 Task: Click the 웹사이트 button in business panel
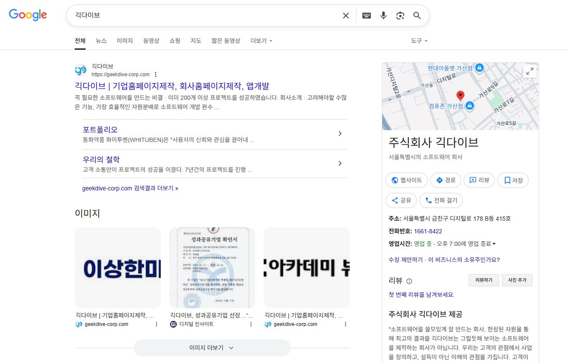pyautogui.click(x=407, y=180)
